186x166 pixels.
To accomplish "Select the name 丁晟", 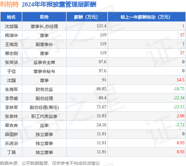I will (x=11, y=152).
